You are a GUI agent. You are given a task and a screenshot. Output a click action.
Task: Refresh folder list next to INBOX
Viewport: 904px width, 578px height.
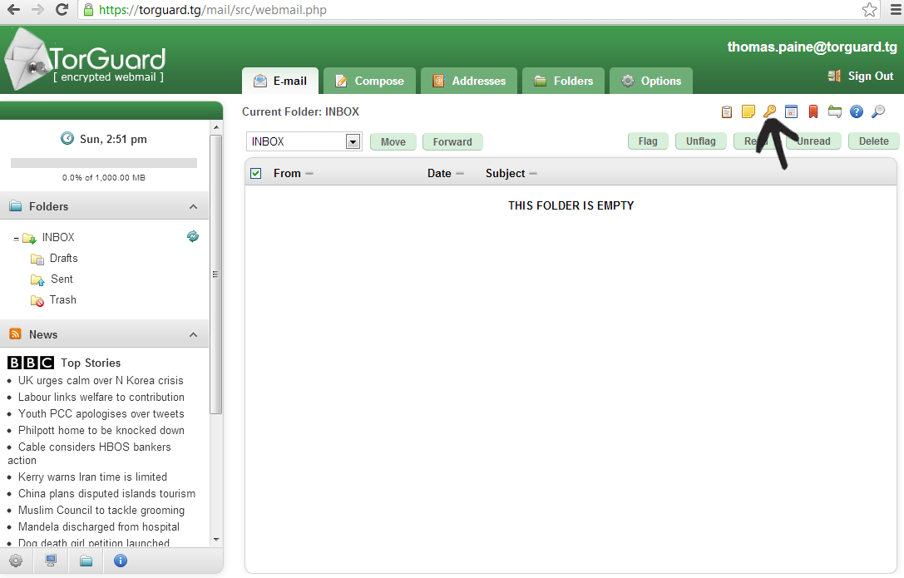193,236
